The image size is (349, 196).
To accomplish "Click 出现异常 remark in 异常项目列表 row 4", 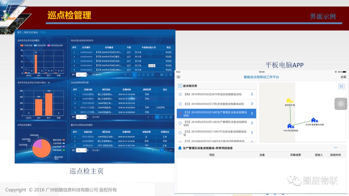I will [161, 107].
